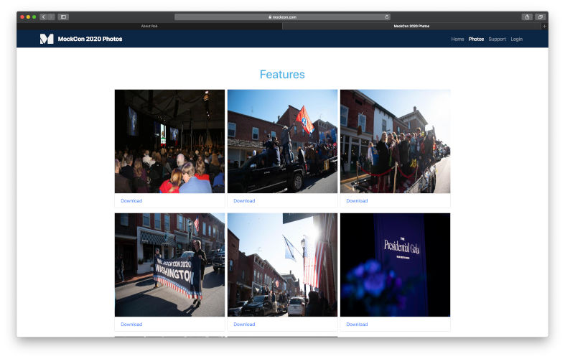
Task: Open the Photos nav link
Action: point(476,39)
